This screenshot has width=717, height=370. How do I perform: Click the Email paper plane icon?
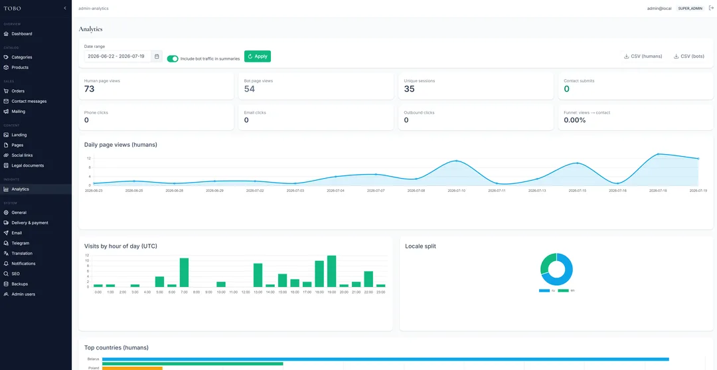click(6, 232)
